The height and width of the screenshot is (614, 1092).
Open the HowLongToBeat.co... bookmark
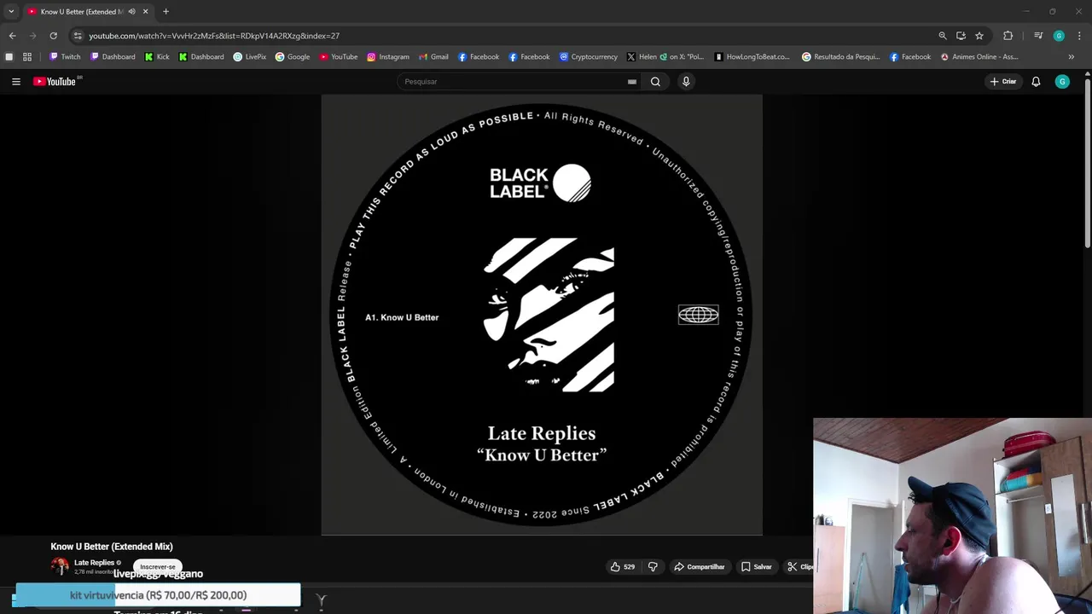(752, 57)
